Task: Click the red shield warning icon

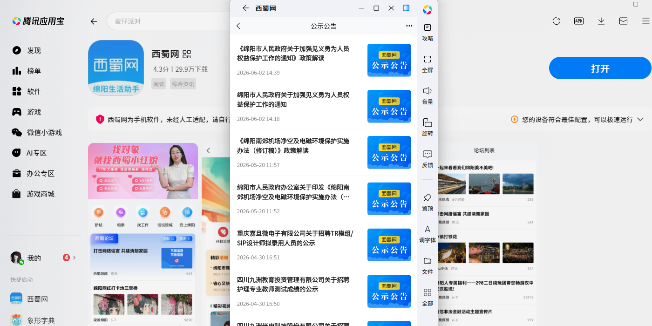Action: tap(100, 119)
